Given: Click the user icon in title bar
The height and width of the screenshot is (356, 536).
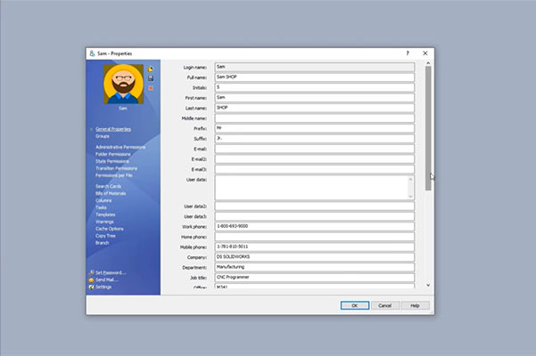Looking at the screenshot, I should coord(92,53).
